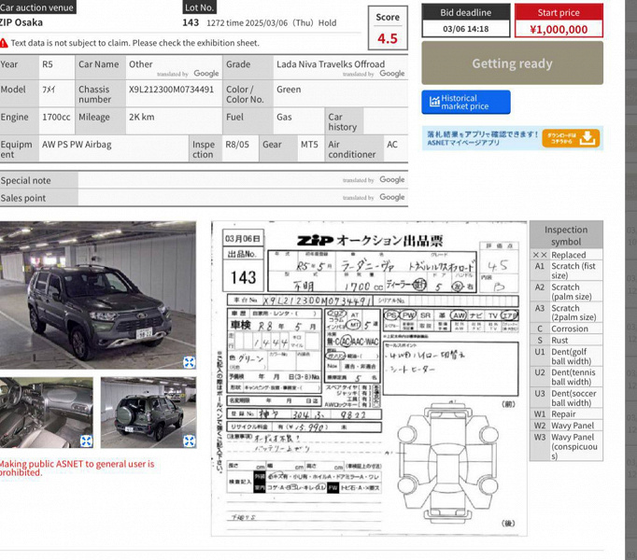Click expand icon on interior photo

86,441
